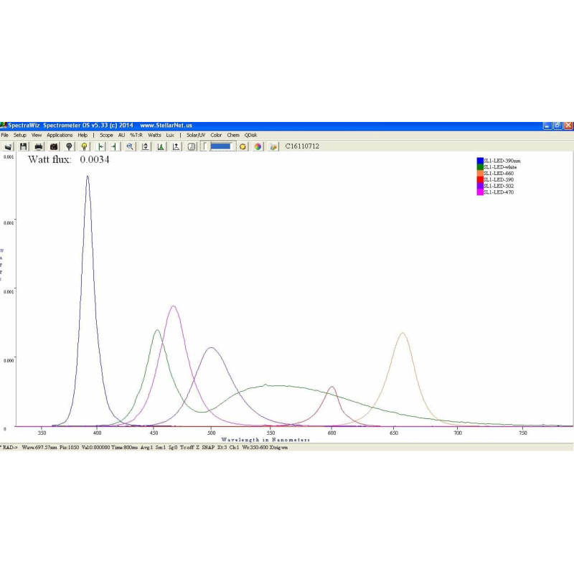Viewport: 574px width, 574px height.
Task: Open the Applications menu
Action: pyautogui.click(x=60, y=135)
